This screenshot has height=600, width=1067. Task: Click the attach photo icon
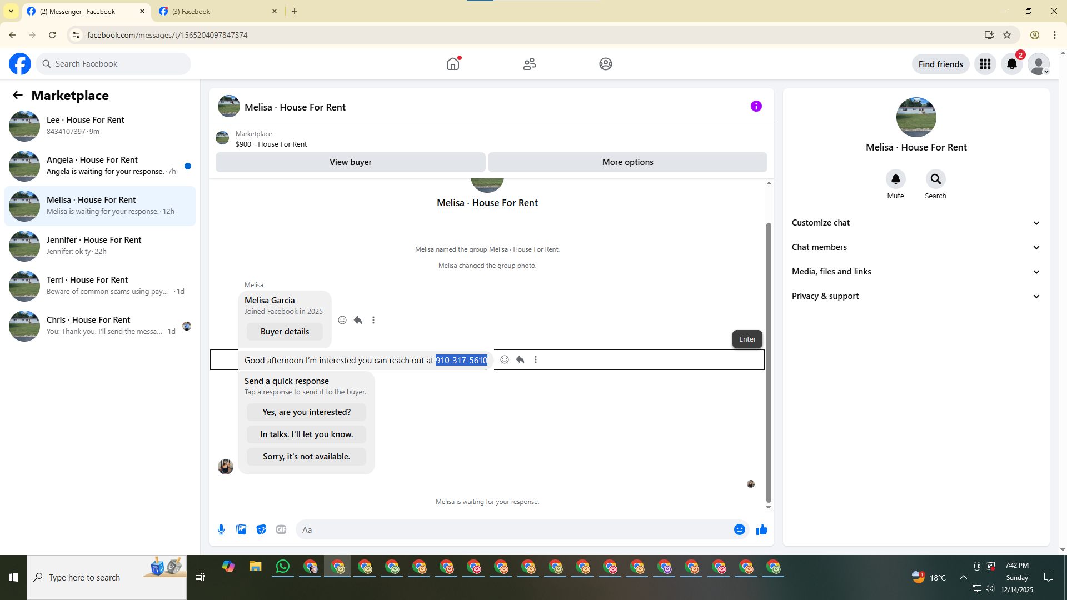click(x=241, y=529)
